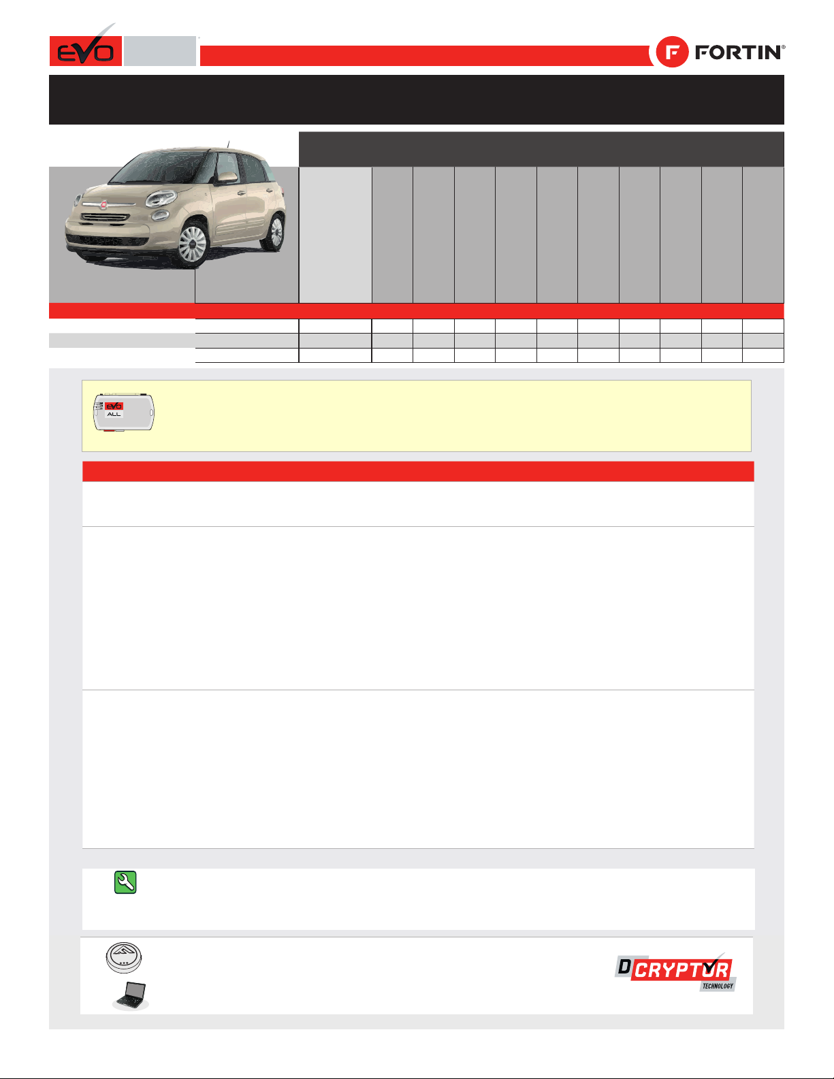Click the red section header bar above the white panels
This screenshot has height=1079, width=834.
click(x=418, y=472)
